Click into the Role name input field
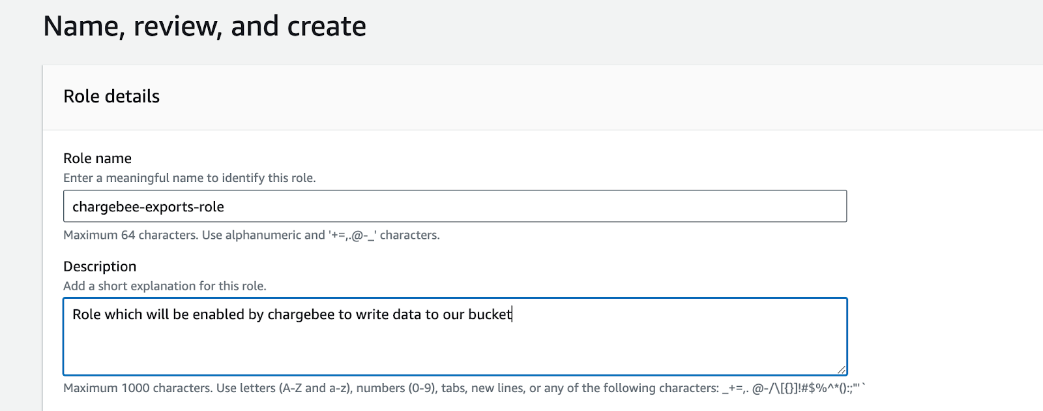This screenshot has height=411, width=1043. tap(454, 206)
